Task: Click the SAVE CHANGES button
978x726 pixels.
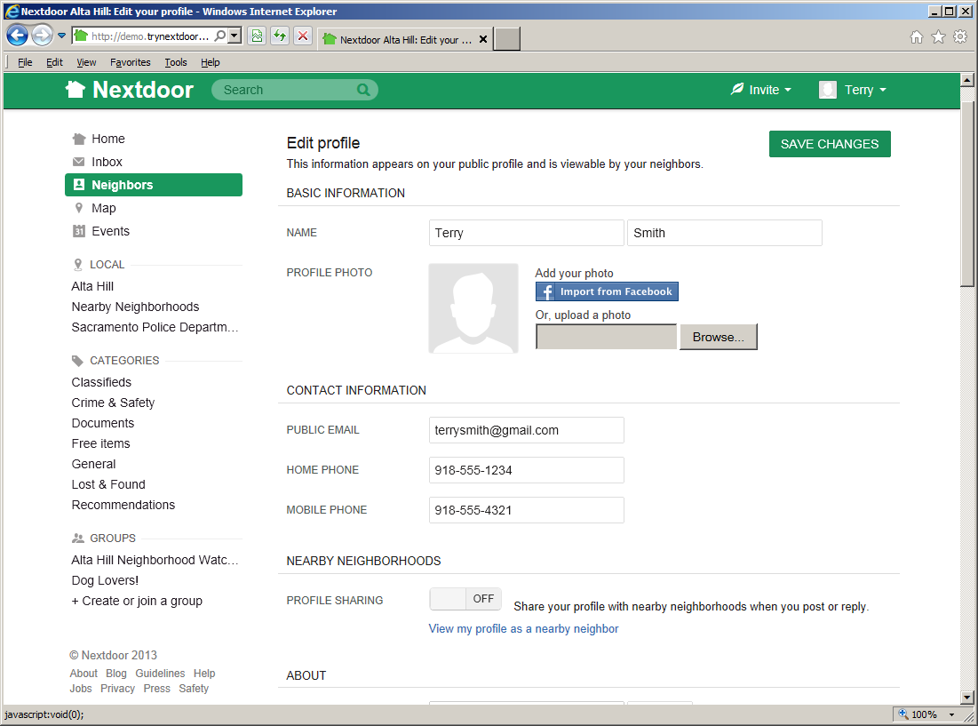Action: click(x=829, y=143)
